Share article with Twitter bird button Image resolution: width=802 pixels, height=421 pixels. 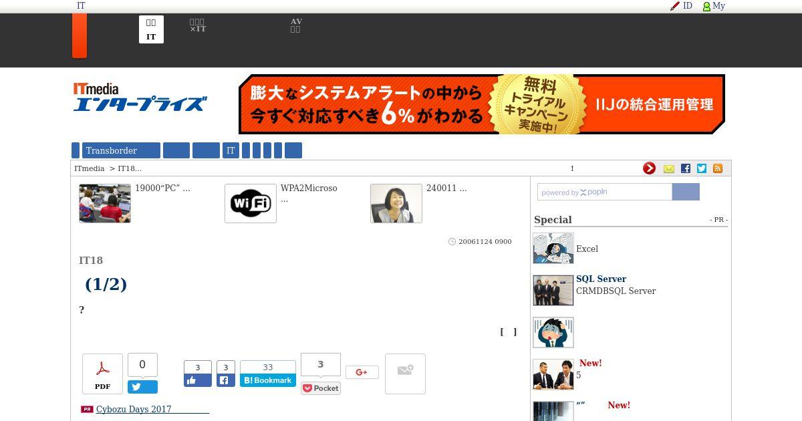coord(142,387)
